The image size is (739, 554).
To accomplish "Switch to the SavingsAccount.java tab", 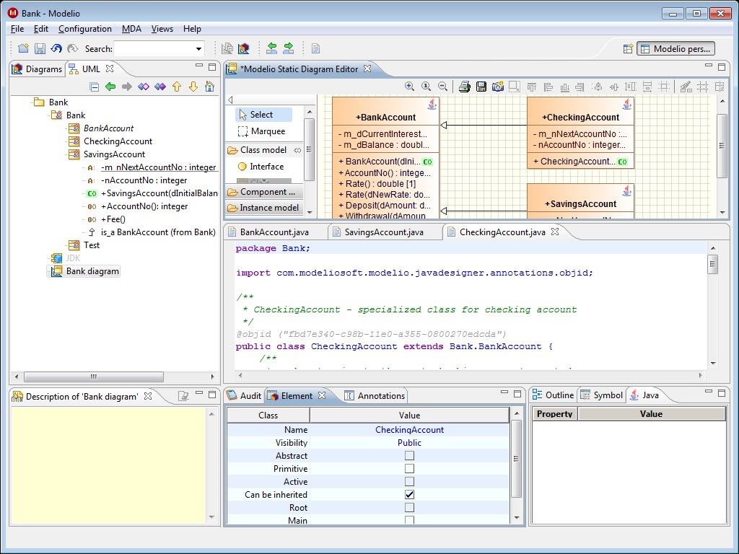I will [383, 232].
